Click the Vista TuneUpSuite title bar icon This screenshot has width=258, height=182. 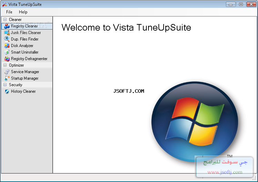4,4
